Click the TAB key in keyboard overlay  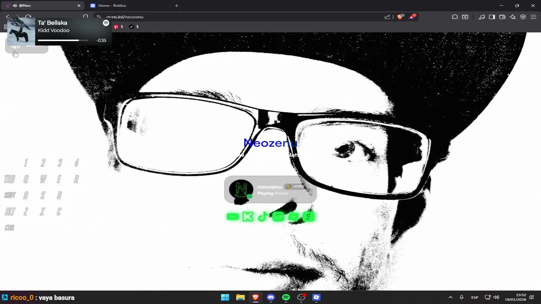tap(9, 179)
